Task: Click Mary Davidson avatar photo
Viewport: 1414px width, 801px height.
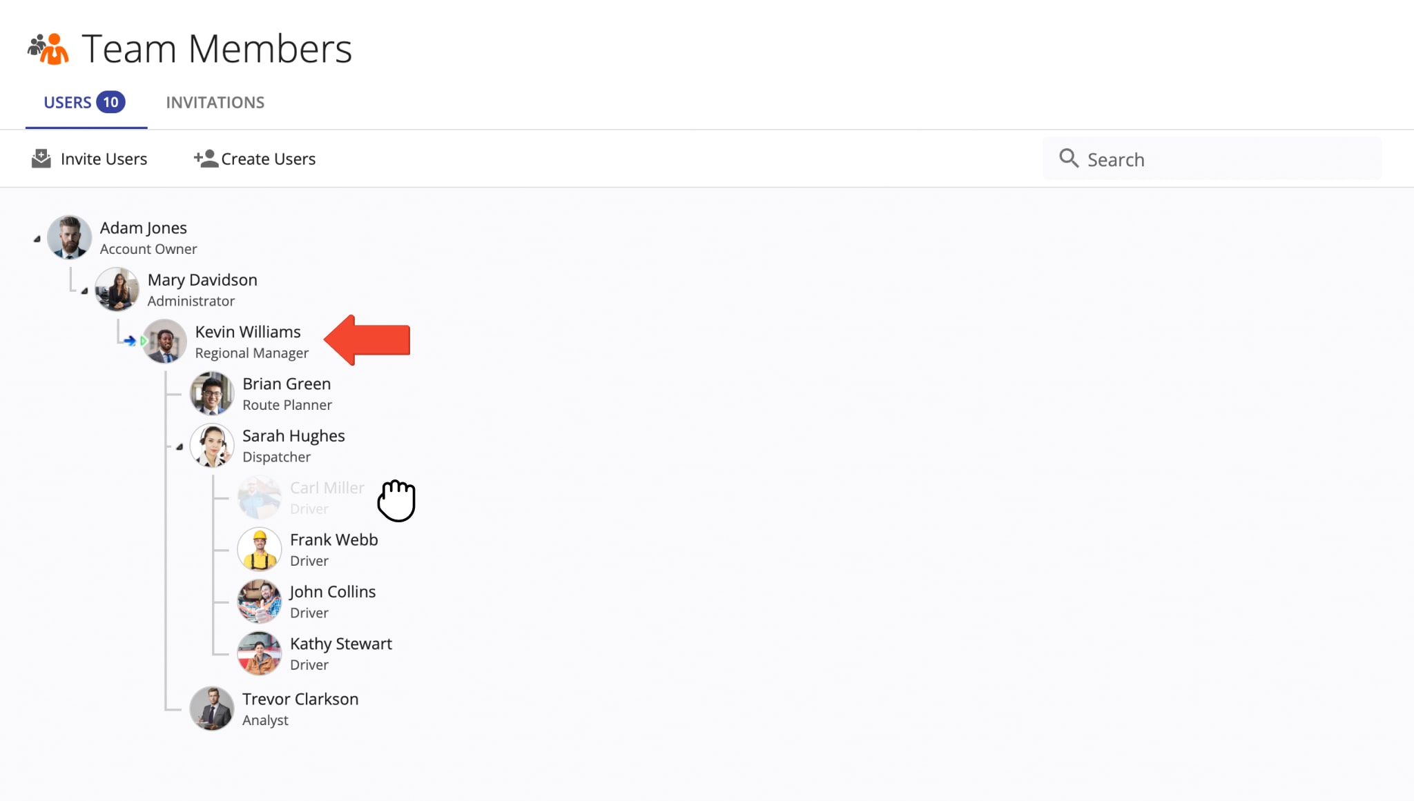Action: [x=117, y=290]
